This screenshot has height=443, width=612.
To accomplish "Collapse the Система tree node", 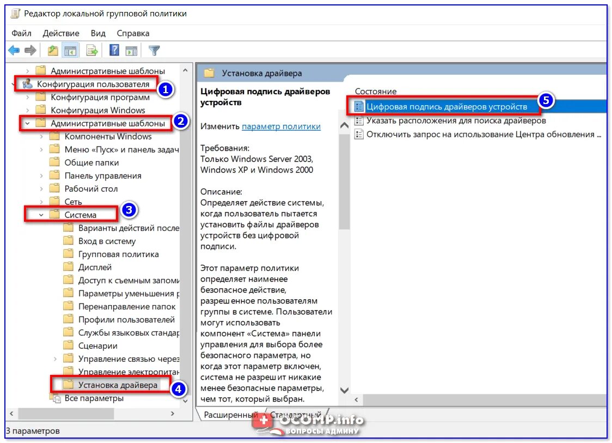I will point(41,215).
